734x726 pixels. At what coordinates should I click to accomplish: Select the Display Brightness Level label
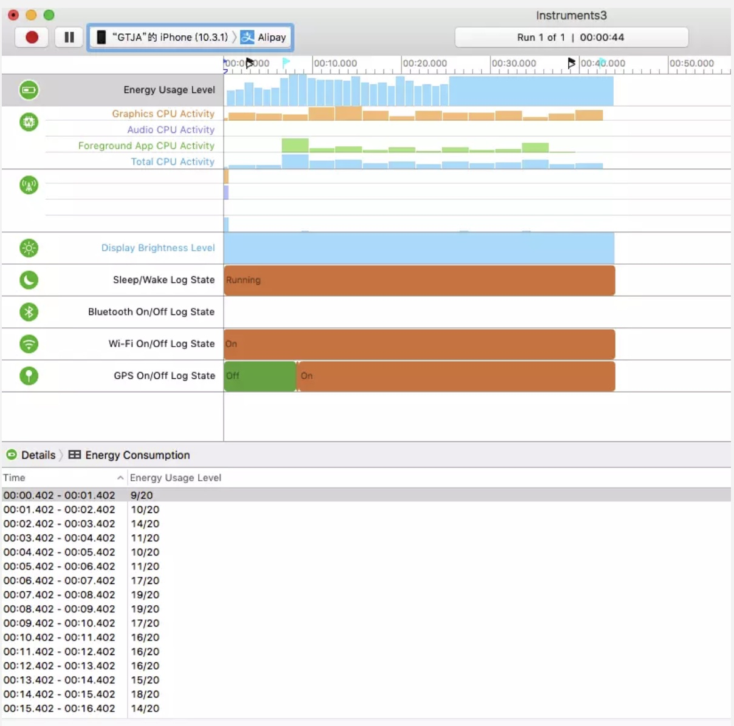tap(158, 248)
